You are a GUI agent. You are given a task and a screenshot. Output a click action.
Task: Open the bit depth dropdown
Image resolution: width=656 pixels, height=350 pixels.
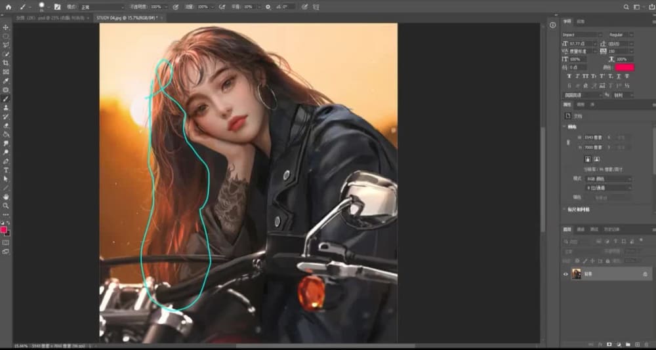click(x=608, y=187)
